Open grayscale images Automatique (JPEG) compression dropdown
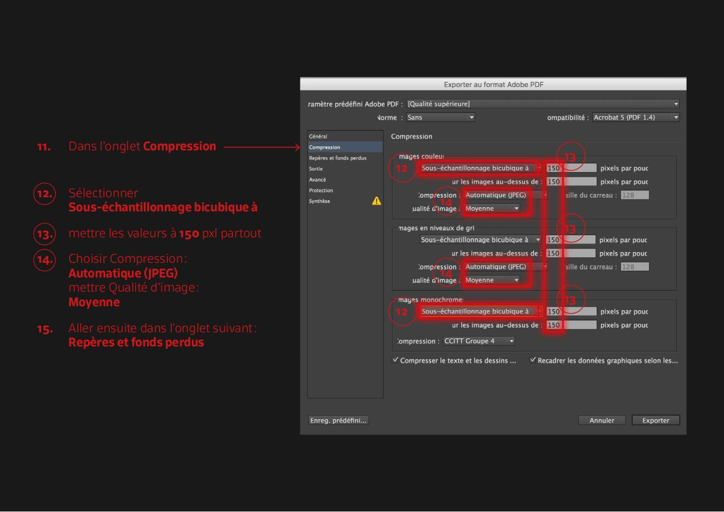The width and height of the screenshot is (724, 512). click(x=506, y=267)
